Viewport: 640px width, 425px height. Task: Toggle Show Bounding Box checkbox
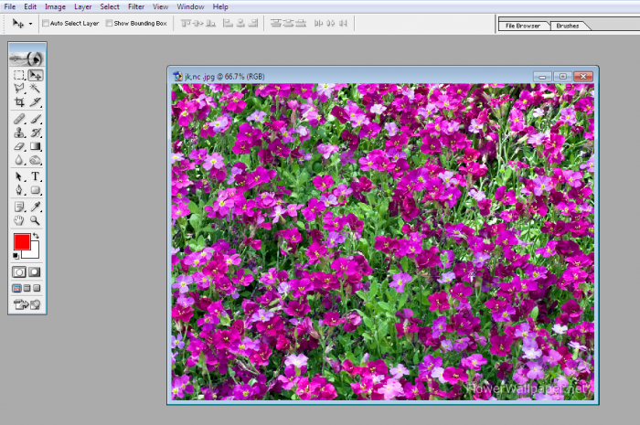tap(110, 23)
